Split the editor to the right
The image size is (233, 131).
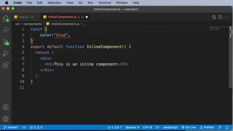click(x=221, y=17)
